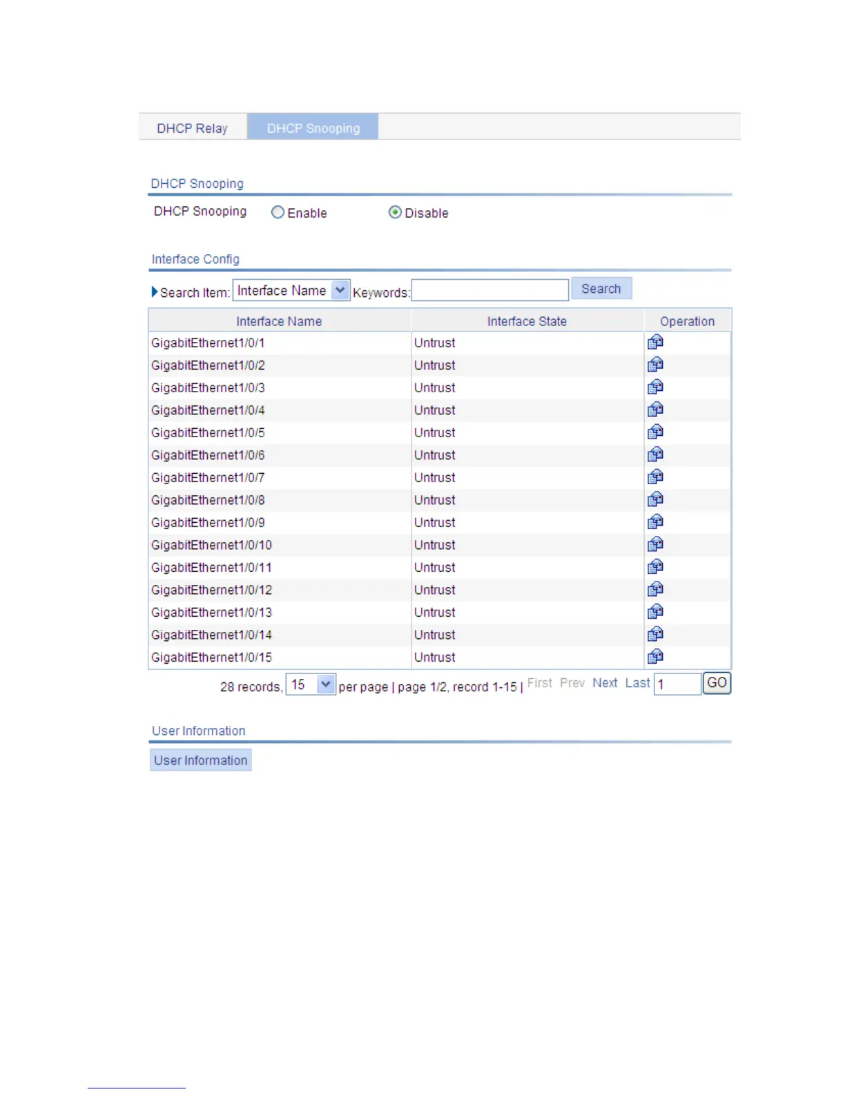Viewport: 845px width, 1094px height.
Task: Click Untrust state of GigabitEthernet1/0/3
Action: click(435, 388)
